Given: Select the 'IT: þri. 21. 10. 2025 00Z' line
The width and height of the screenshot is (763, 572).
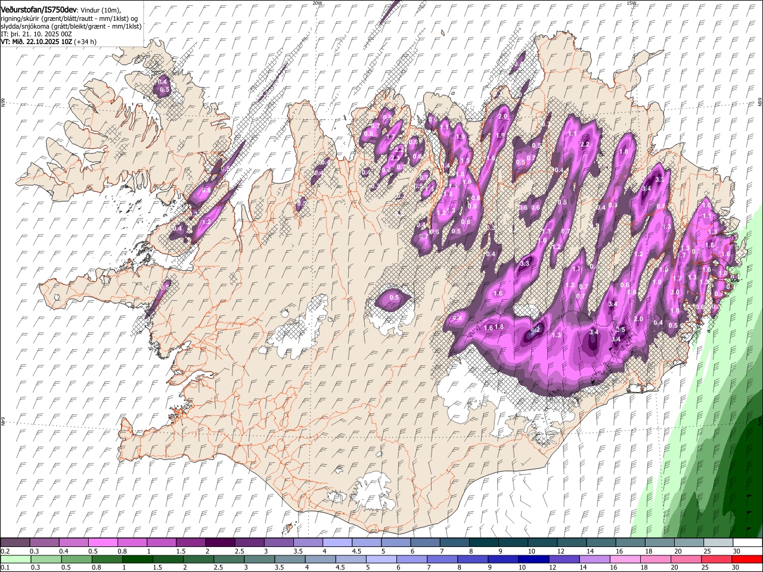Looking at the screenshot, I should 36,34.
